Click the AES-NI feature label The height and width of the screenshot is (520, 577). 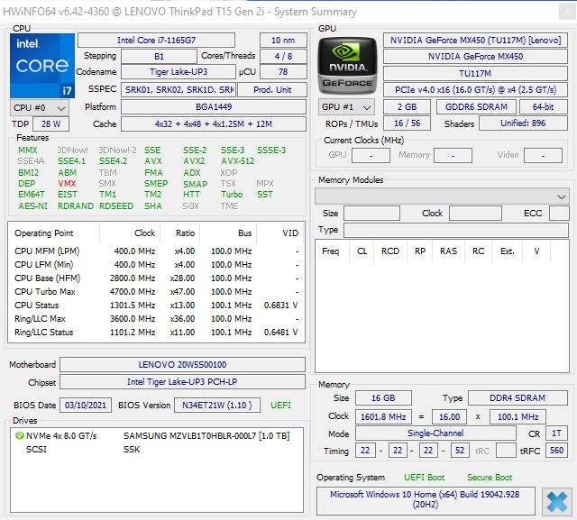pyautogui.click(x=32, y=206)
